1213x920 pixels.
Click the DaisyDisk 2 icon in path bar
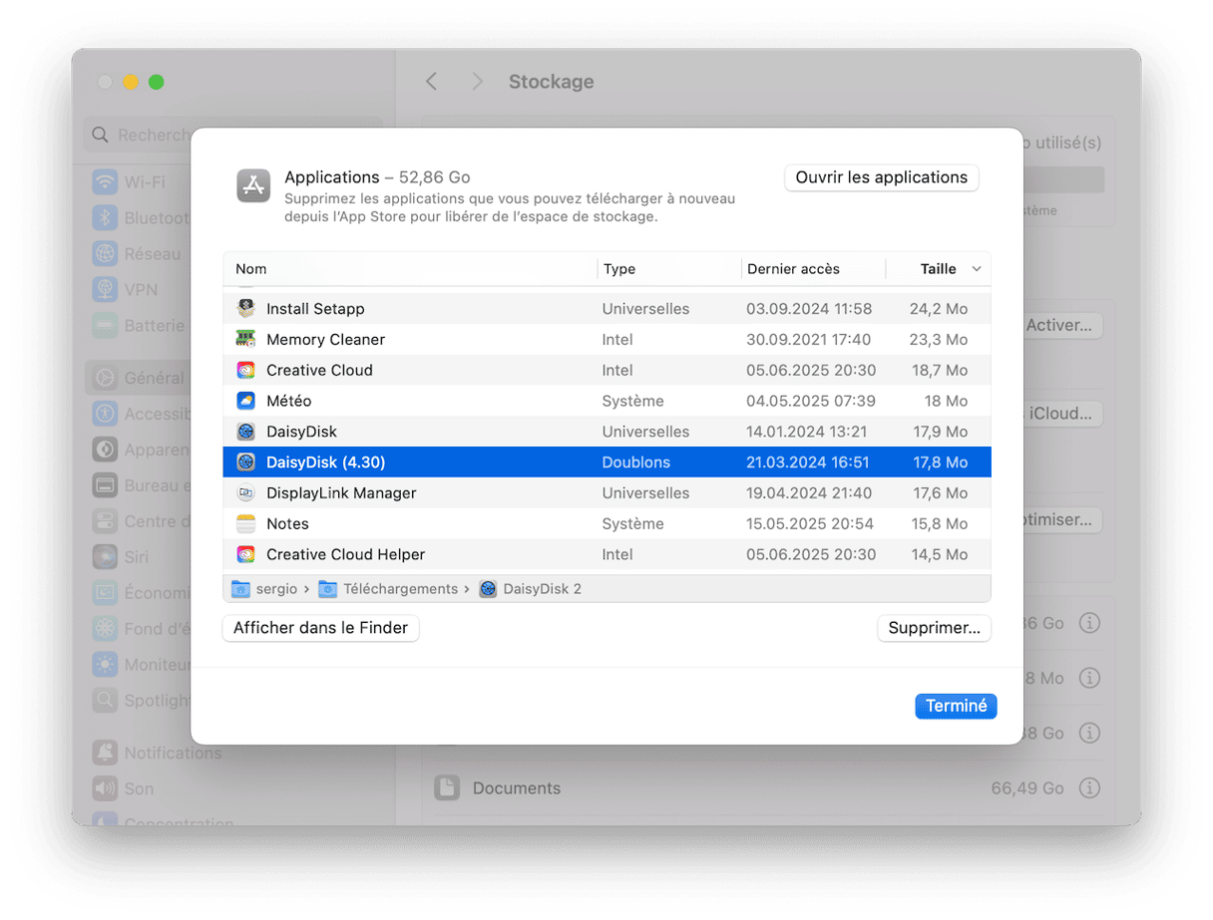(x=488, y=589)
